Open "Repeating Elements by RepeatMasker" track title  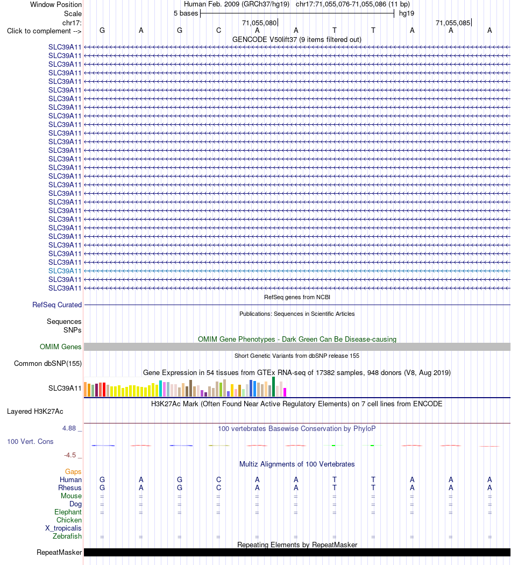[297, 545]
